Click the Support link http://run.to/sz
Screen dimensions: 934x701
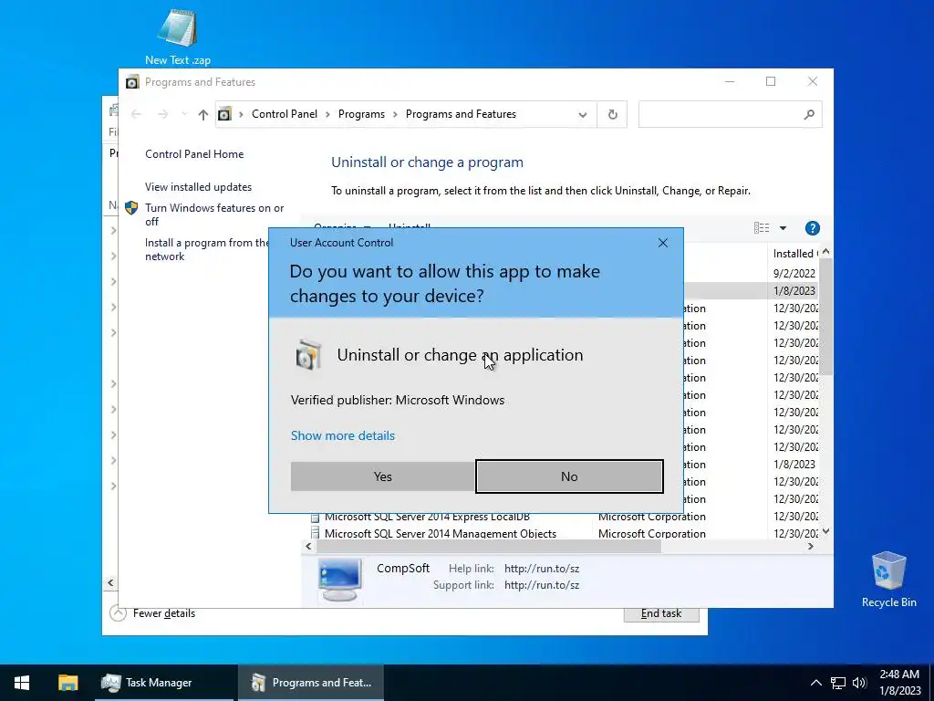click(x=542, y=585)
